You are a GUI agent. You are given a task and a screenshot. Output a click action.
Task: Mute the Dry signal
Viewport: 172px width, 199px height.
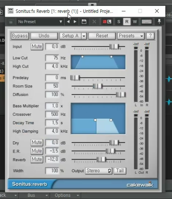tap(37, 142)
